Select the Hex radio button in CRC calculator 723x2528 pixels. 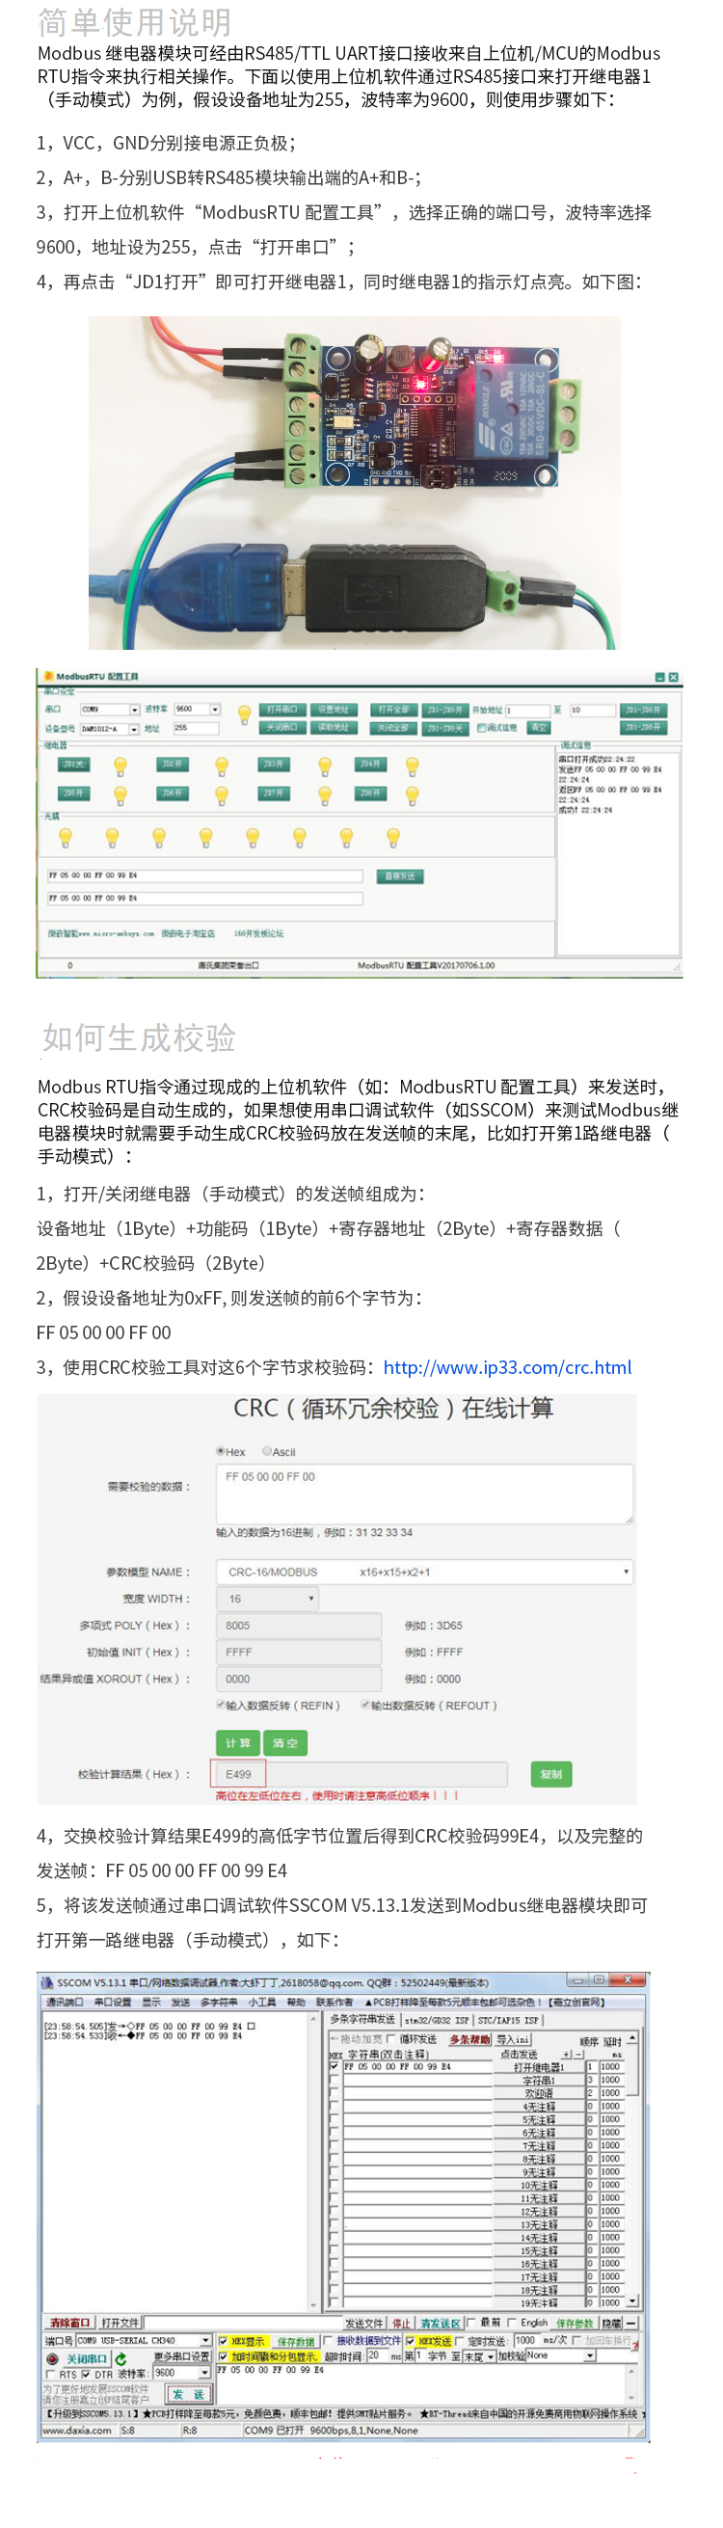[x=220, y=1450]
